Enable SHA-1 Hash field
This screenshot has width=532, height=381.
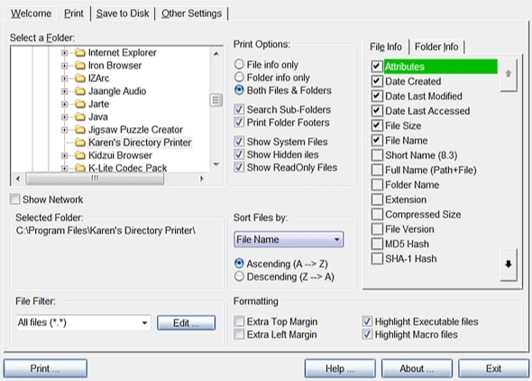click(377, 258)
